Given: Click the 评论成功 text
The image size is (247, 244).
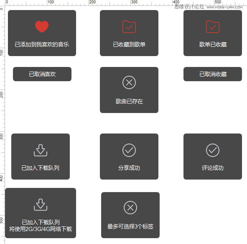Looking at the screenshot, I should 213,168.
